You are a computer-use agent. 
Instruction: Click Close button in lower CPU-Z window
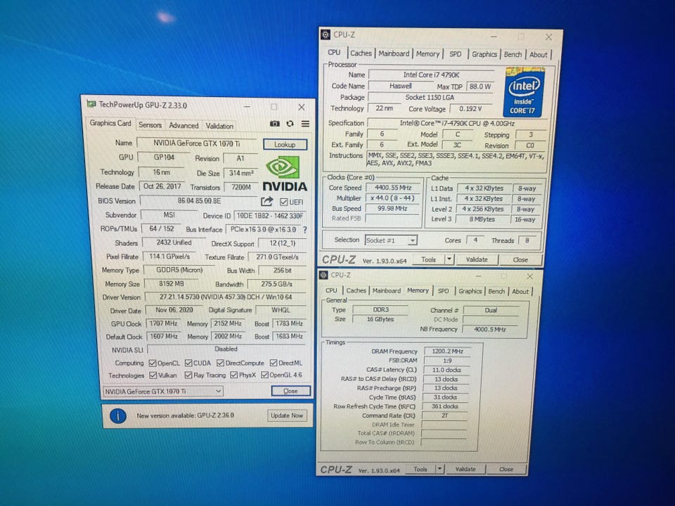click(506, 469)
